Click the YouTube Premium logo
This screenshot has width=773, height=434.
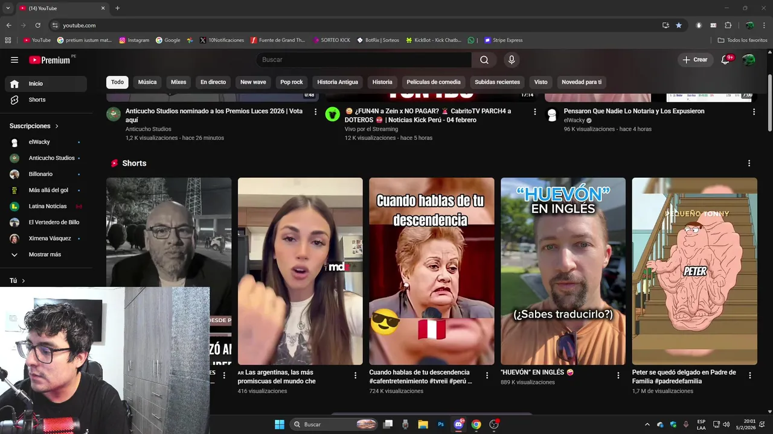pos(50,60)
